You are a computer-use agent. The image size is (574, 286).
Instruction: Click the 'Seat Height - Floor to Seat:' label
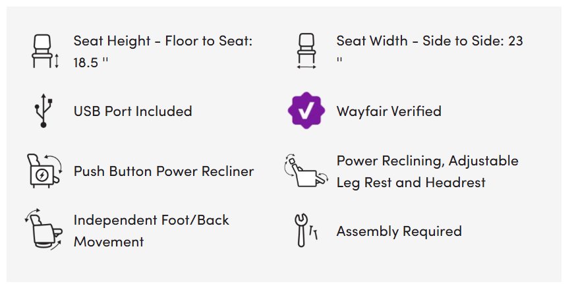point(163,41)
